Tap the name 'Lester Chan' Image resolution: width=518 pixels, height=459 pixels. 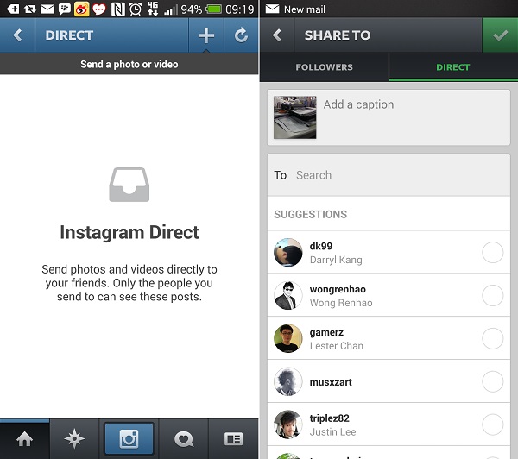(337, 346)
